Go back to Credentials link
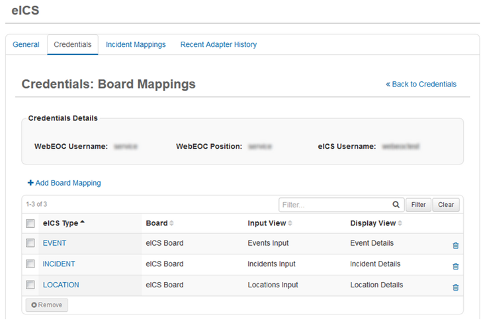This screenshot has height=325, width=481. click(421, 85)
